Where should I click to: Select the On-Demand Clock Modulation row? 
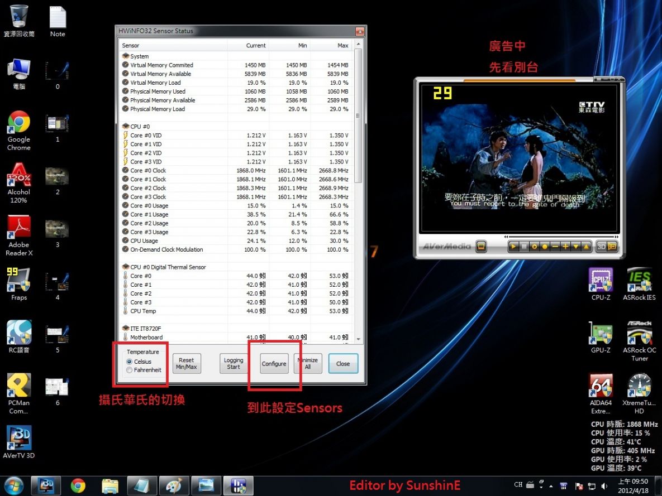click(236, 249)
